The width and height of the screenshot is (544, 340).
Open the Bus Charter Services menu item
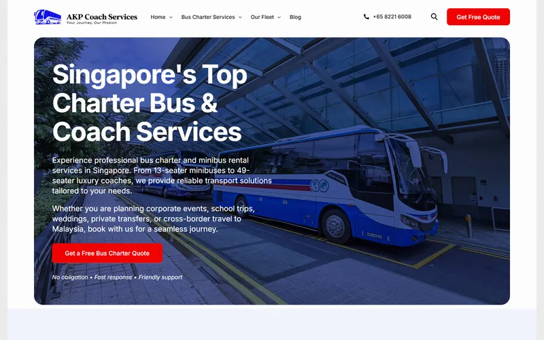point(208,17)
